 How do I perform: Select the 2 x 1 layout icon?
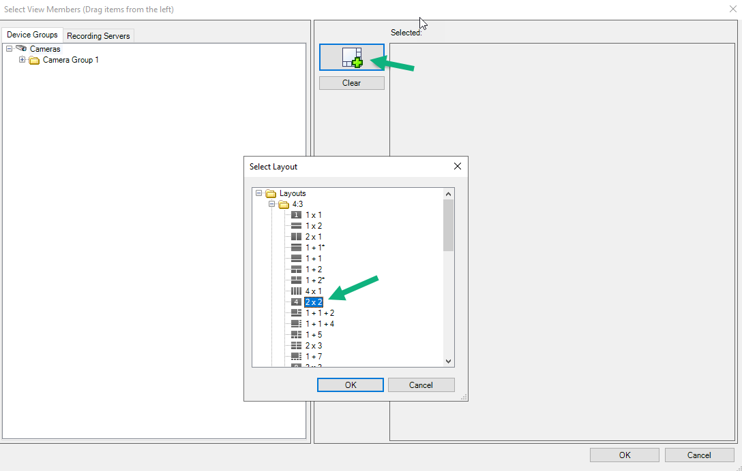click(295, 236)
